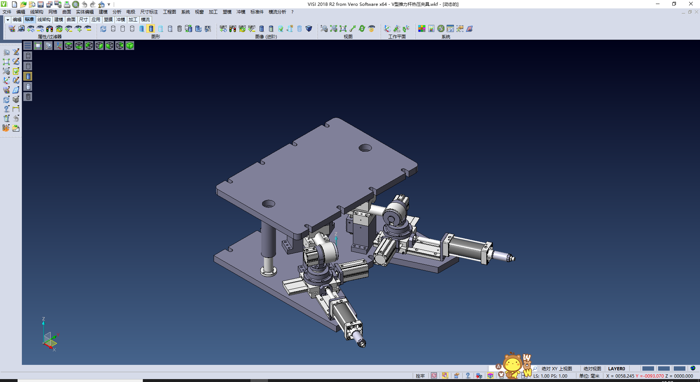Click the wrench system settings icon

click(441, 29)
